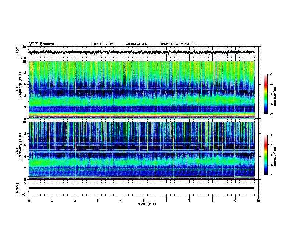Image resolution: width=291 pixels, height=225 pixels.
Task: Click time axis tick label "7"
Action: (x=190, y=201)
